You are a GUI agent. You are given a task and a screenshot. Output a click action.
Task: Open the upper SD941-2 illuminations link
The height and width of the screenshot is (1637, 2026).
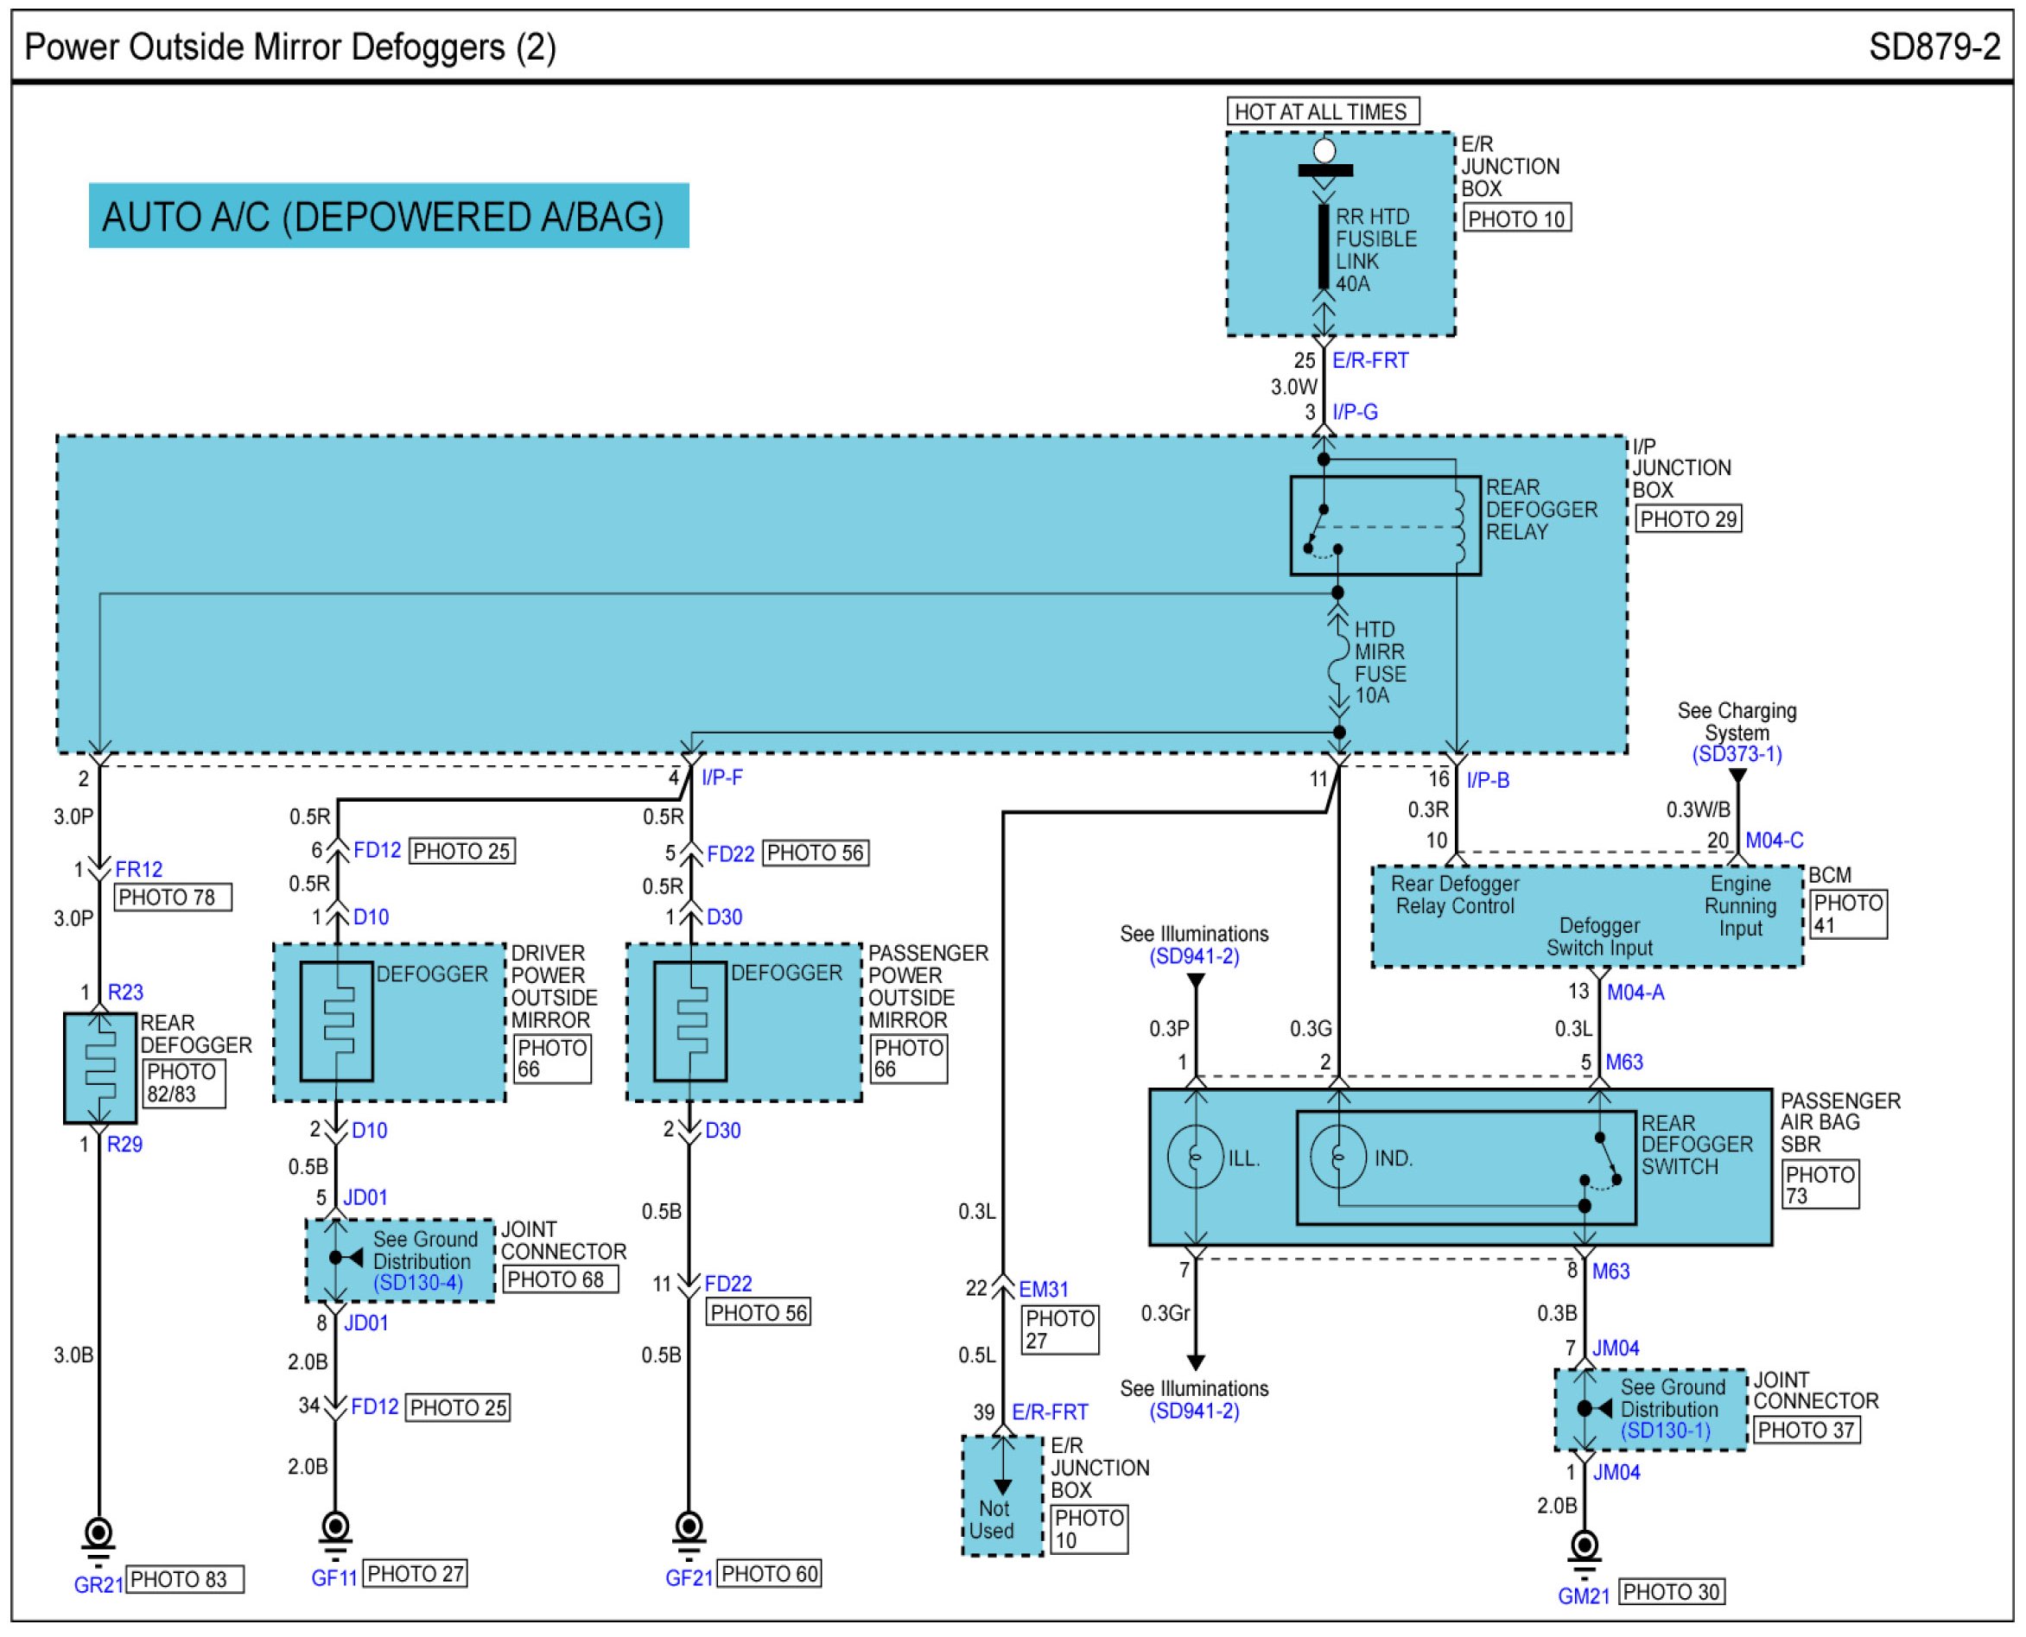(x=1194, y=957)
